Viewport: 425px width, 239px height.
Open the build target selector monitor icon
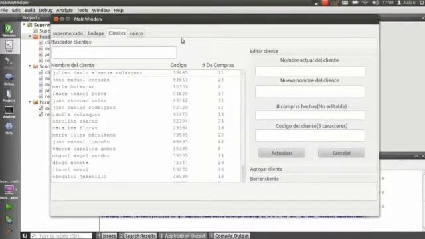(x=9, y=189)
